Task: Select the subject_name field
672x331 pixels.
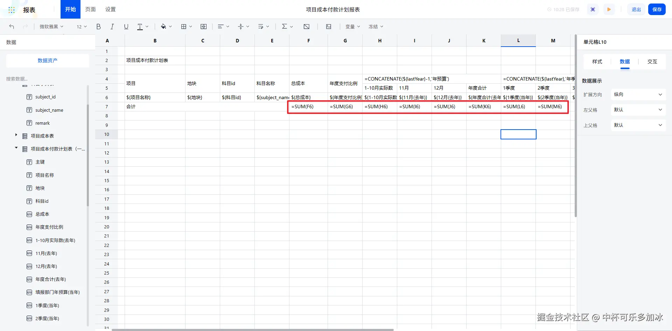Action: tap(49, 110)
